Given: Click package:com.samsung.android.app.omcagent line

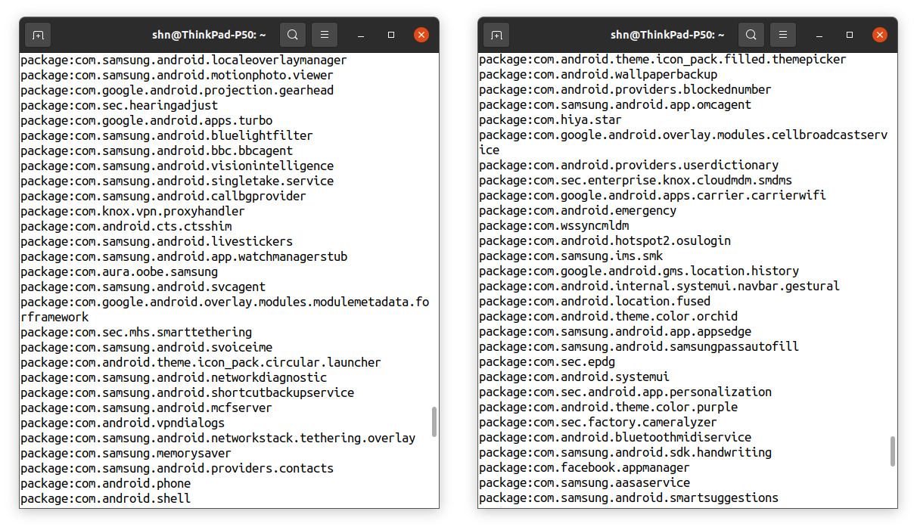Looking at the screenshot, I should pyautogui.click(x=615, y=104).
